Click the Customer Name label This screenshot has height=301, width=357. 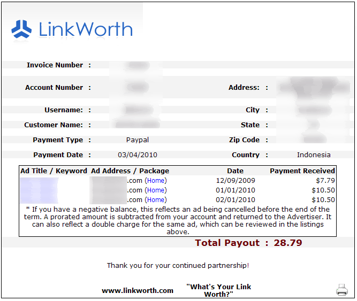point(54,125)
